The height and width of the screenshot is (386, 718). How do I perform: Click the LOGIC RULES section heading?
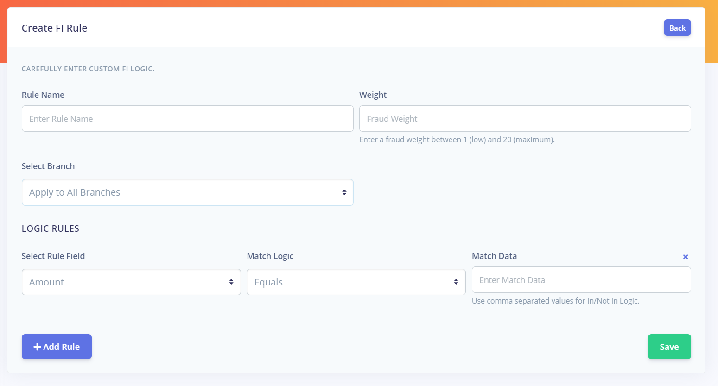pos(51,228)
